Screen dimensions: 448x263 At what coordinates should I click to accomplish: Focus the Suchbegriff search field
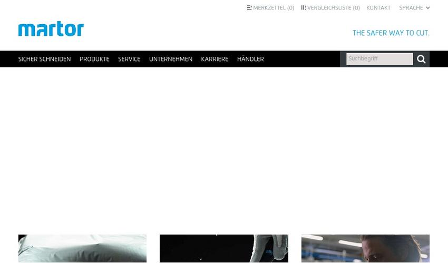(x=379, y=59)
